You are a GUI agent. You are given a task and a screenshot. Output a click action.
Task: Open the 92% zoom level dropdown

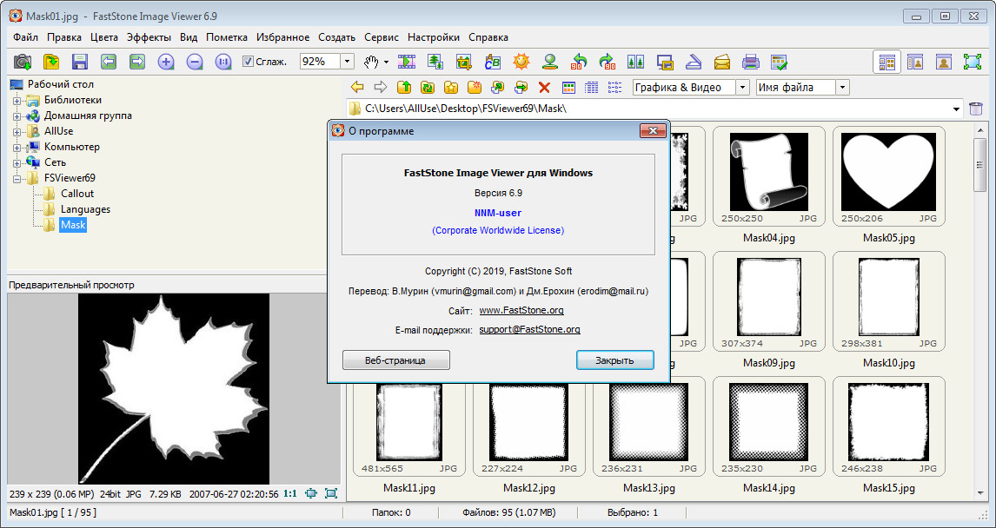pos(348,62)
